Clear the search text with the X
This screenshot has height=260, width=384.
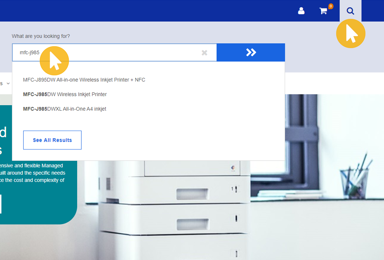[x=204, y=53]
